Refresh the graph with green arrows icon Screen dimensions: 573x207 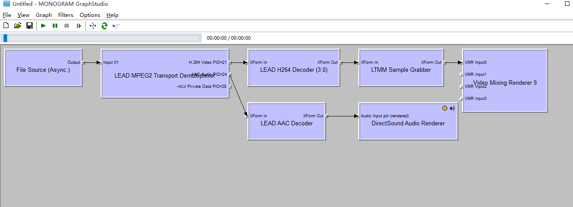coord(104,26)
